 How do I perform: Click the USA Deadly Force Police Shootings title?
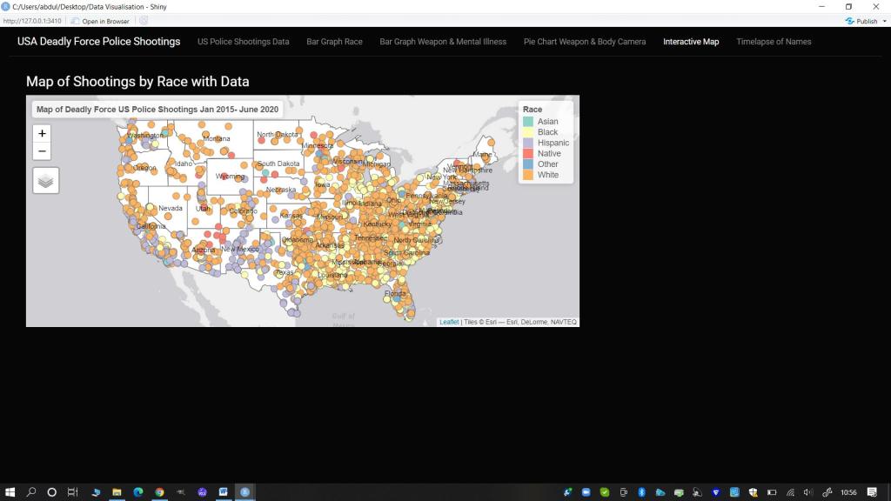[x=98, y=42]
